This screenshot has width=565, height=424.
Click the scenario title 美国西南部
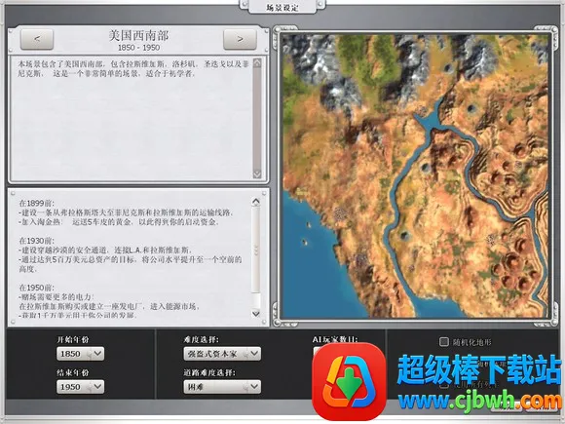(x=138, y=35)
